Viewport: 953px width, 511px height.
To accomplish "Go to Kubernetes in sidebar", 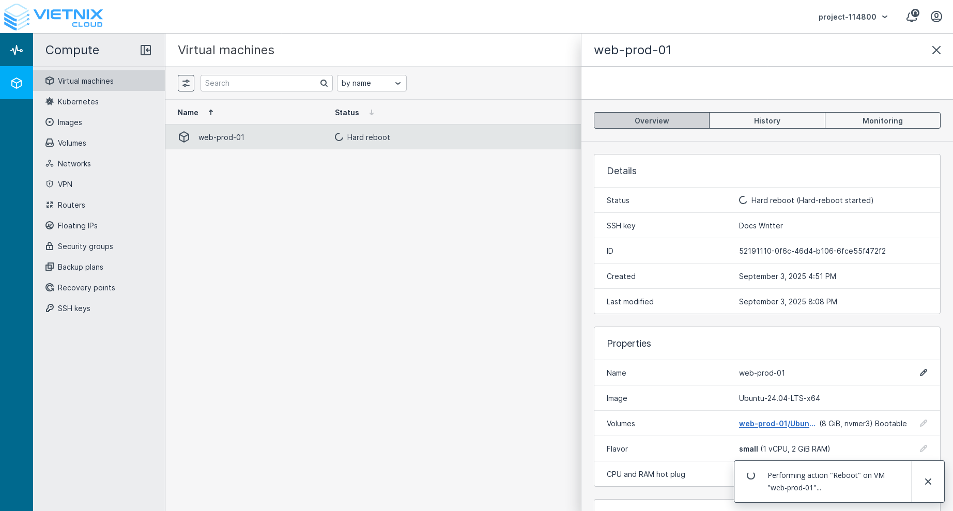I will (x=78, y=102).
